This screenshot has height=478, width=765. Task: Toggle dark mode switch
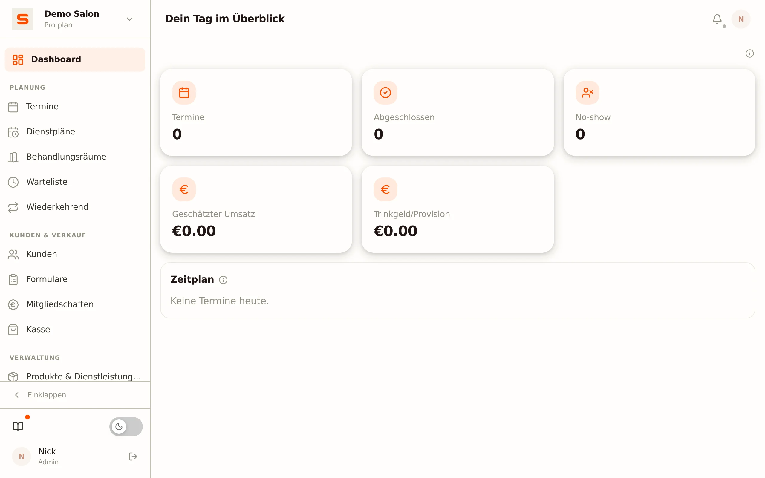126,427
